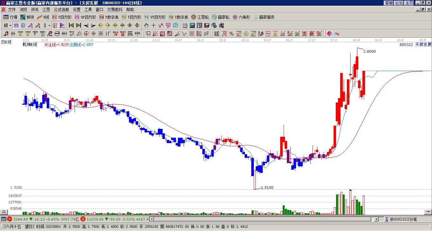Click the 600322 天房发展 stock name
Viewport: 432px width, 231px height.
[x=415, y=45]
